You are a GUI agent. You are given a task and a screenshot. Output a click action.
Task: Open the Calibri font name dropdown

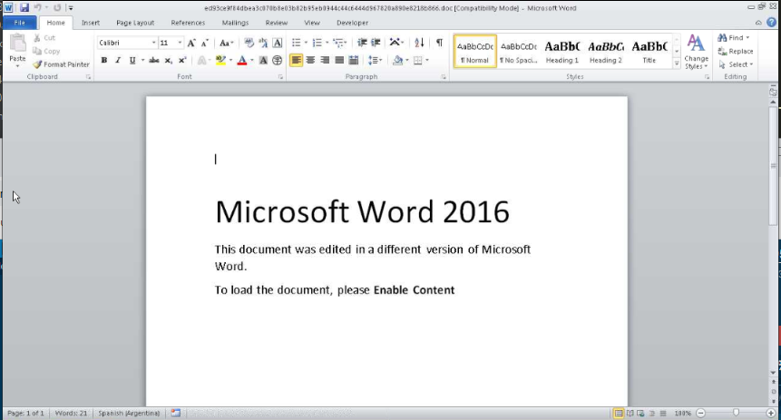(x=154, y=43)
